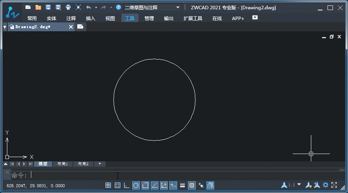Viewport: 348px width, 193px height.
Task: Expand the annotation scale 1:1 dropdown
Action: (x=299, y=185)
